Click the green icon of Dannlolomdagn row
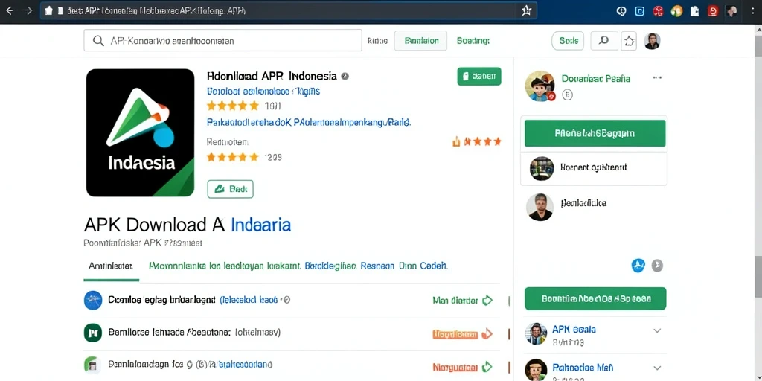This screenshot has width=762, height=381. pyautogui.click(x=92, y=364)
